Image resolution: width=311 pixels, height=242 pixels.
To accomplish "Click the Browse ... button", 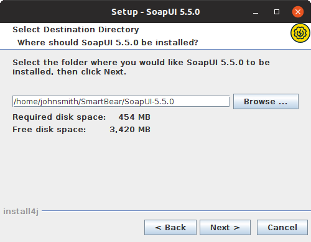I will click(266, 101).
